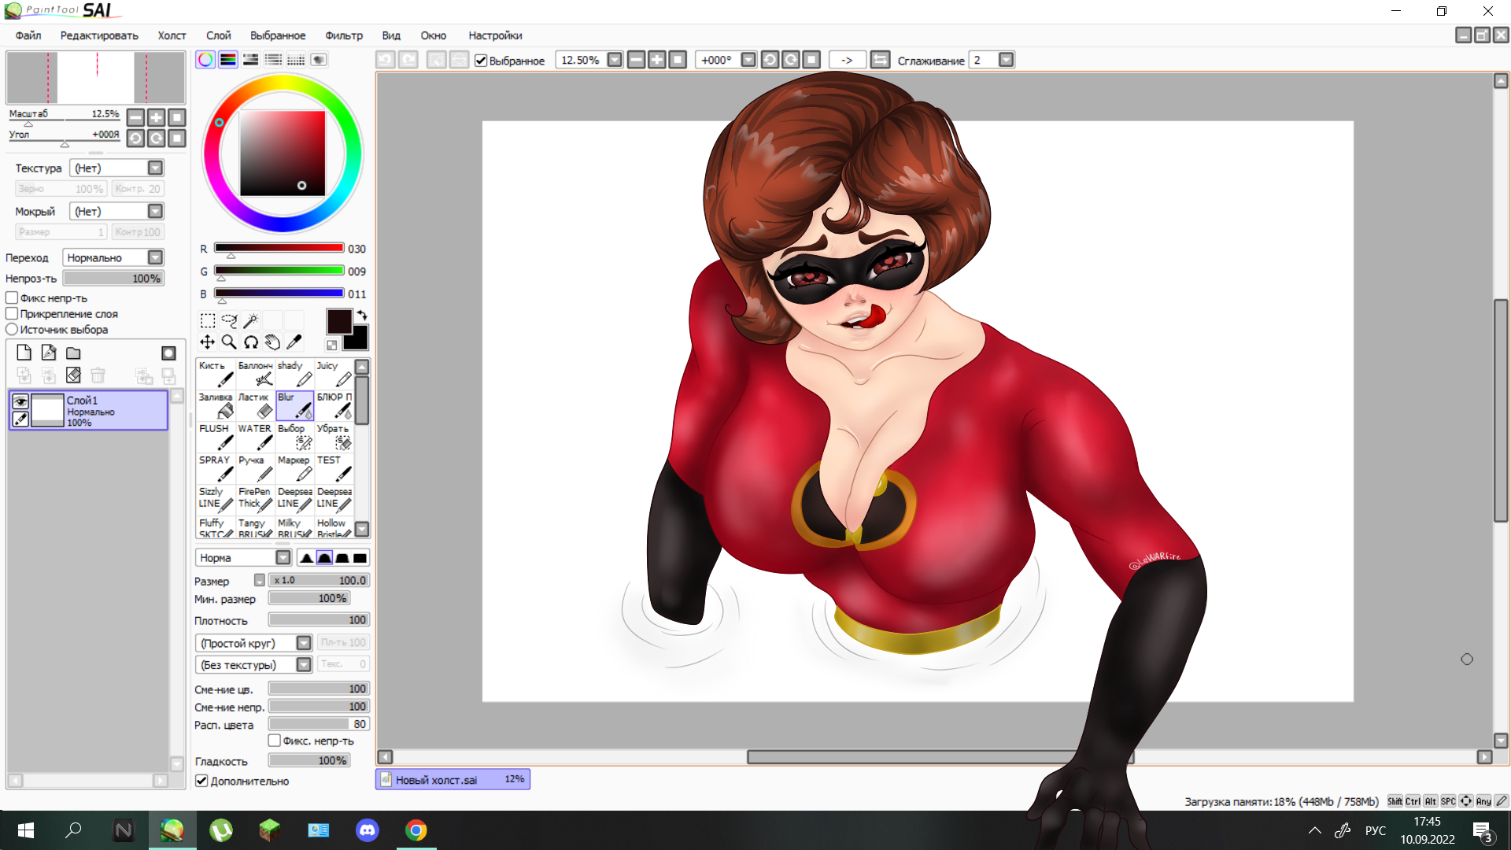Screen dimensions: 1511x850
Task: Expand the Переход blend mode dropdown
Action: pyautogui.click(x=155, y=257)
